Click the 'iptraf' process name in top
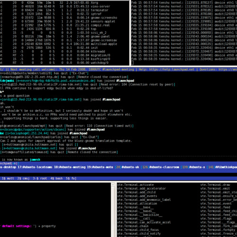The image size is (237, 237). pyautogui.click(x=96, y=14)
